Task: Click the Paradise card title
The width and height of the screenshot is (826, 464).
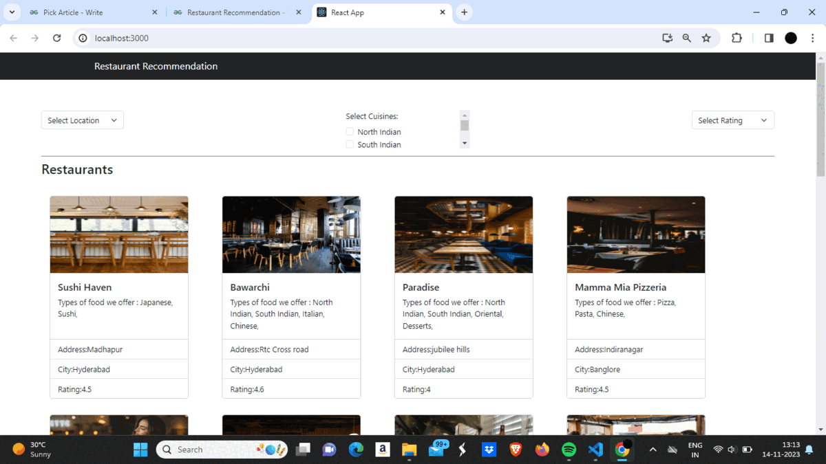Action: pyautogui.click(x=421, y=287)
